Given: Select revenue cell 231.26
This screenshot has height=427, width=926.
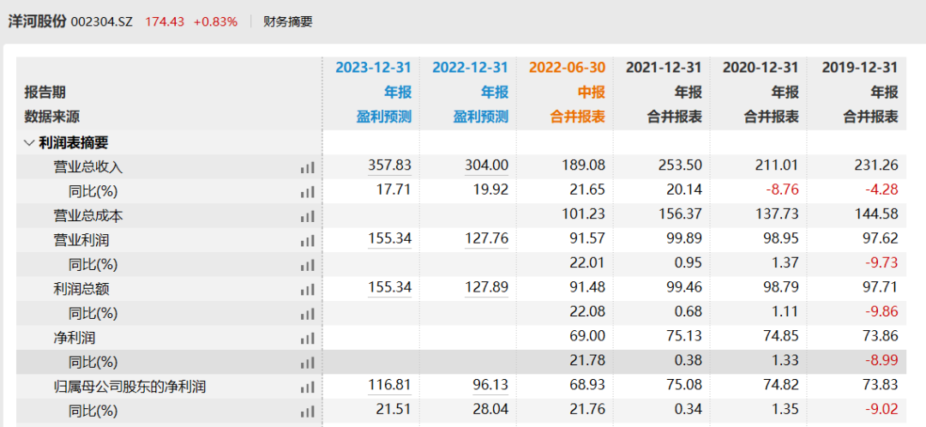Looking at the screenshot, I should click(x=875, y=165).
